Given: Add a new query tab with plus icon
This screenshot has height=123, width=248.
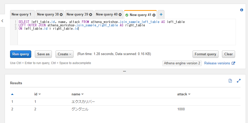Looking at the screenshot, I should click(x=161, y=14).
